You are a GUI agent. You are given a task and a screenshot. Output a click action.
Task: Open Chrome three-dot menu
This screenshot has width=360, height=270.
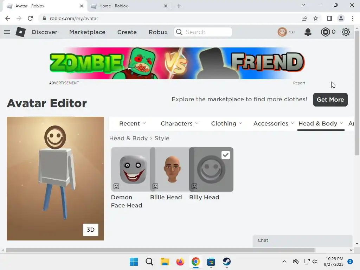tap(352, 18)
